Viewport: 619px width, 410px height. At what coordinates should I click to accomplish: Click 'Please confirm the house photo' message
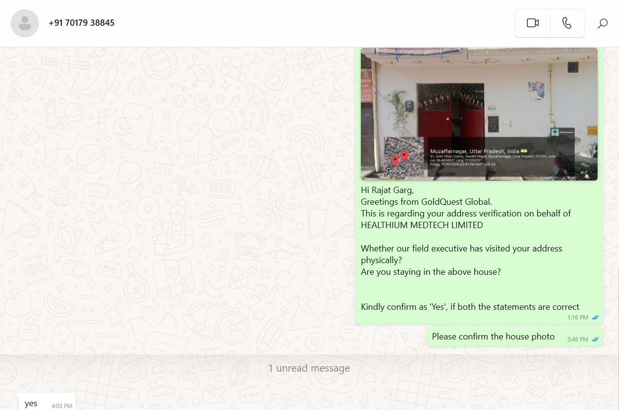tap(493, 337)
